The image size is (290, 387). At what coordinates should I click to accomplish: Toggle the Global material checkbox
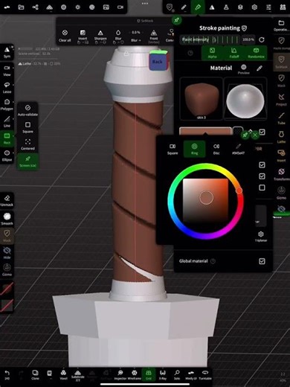pos(262,261)
